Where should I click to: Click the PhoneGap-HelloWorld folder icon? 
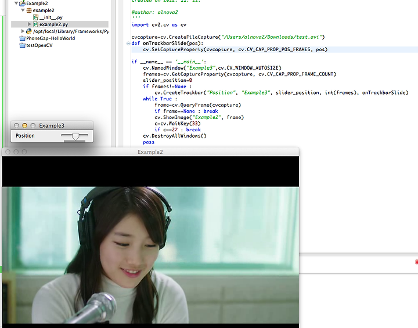pyautogui.click(x=23, y=38)
